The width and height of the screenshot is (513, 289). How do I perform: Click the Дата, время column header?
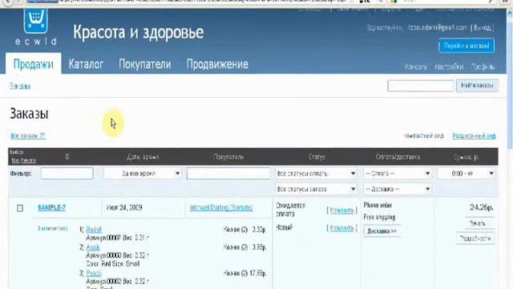(x=143, y=157)
